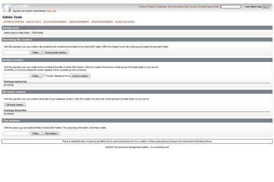
Task: Open the Global Keywords tab
Action: (125, 21)
